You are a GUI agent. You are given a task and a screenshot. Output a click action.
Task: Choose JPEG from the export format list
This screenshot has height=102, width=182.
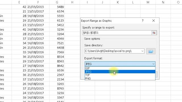(x=120, y=72)
